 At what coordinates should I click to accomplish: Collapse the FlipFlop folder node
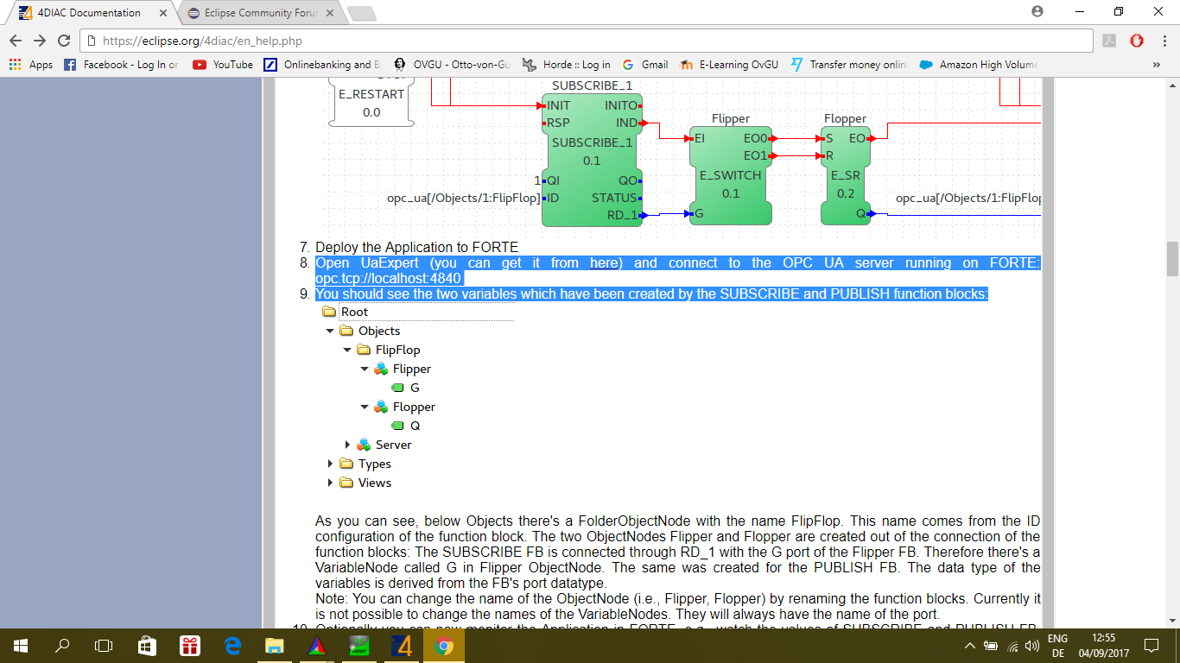click(347, 350)
